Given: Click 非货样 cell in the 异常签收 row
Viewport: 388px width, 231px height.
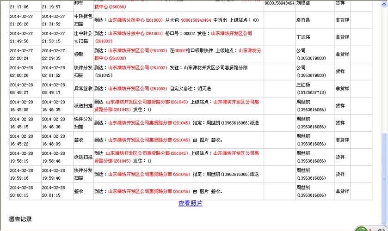Looking at the screenshot, I should pos(342,89).
